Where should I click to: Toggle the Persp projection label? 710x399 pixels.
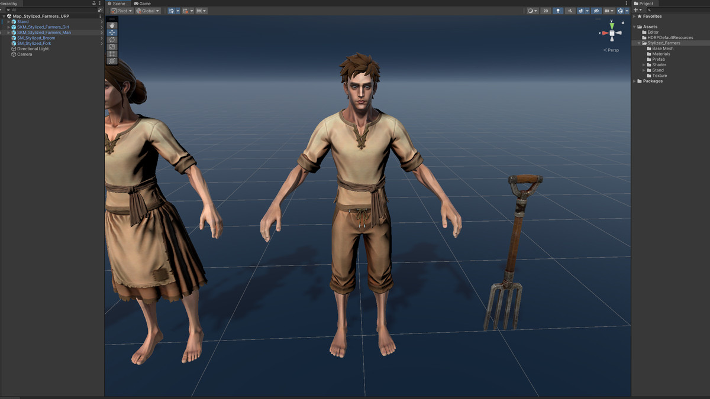(611, 50)
